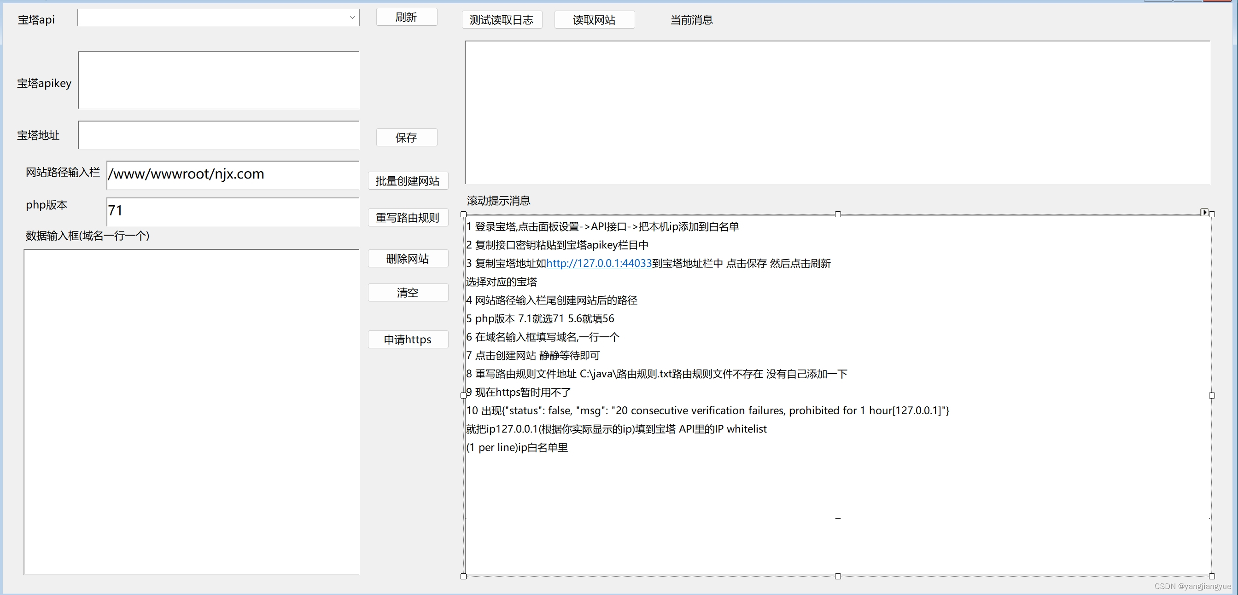The image size is (1238, 595).
Task: Click the 网站路径输入栏 path field
Action: pyautogui.click(x=233, y=174)
